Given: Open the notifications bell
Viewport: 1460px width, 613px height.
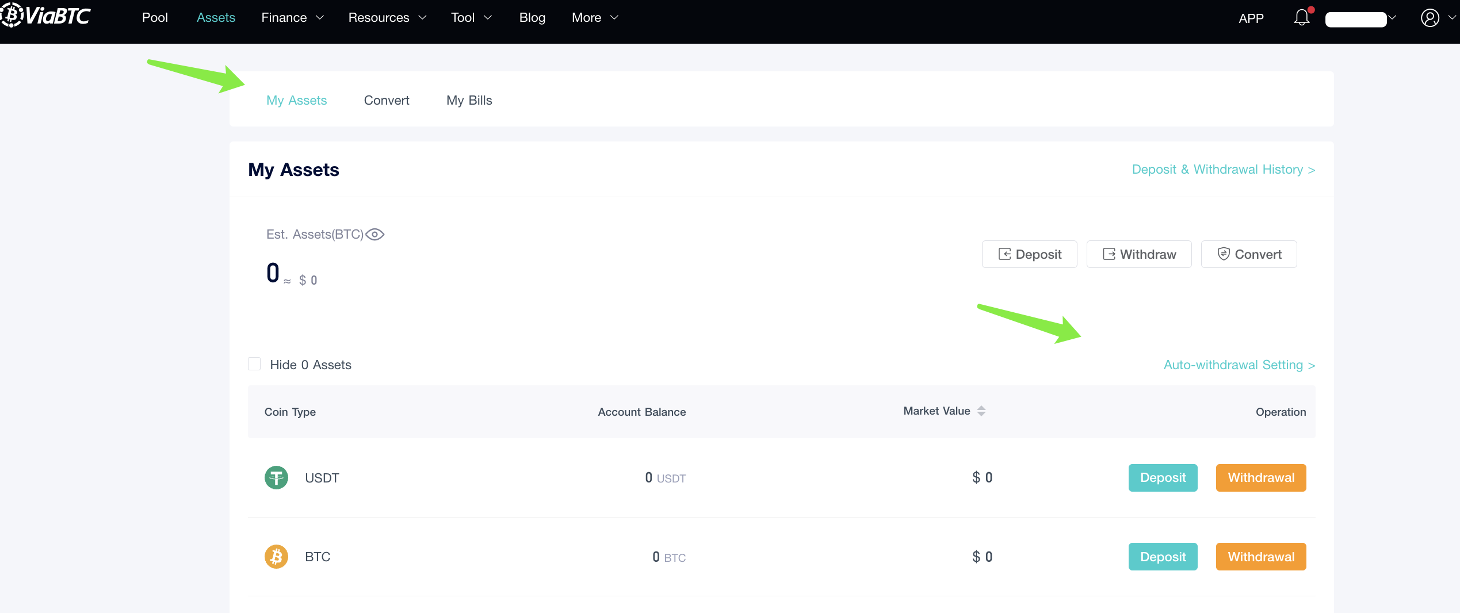Looking at the screenshot, I should (1302, 17).
